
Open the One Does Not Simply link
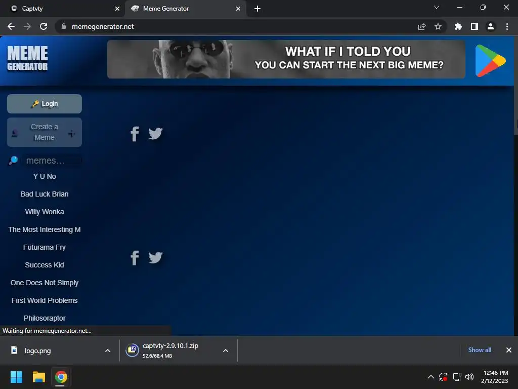(45, 283)
